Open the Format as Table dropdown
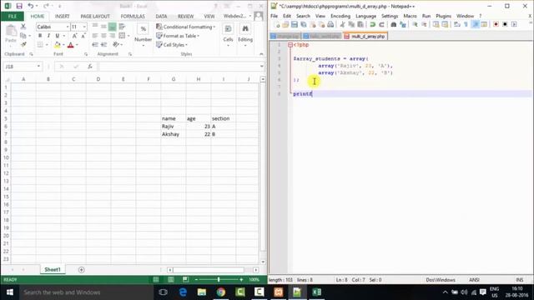The width and height of the screenshot is (534, 300). [x=178, y=36]
